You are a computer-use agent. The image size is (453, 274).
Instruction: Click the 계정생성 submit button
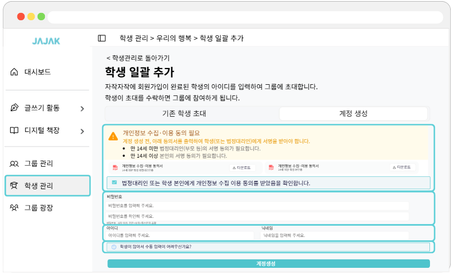coord(268,263)
